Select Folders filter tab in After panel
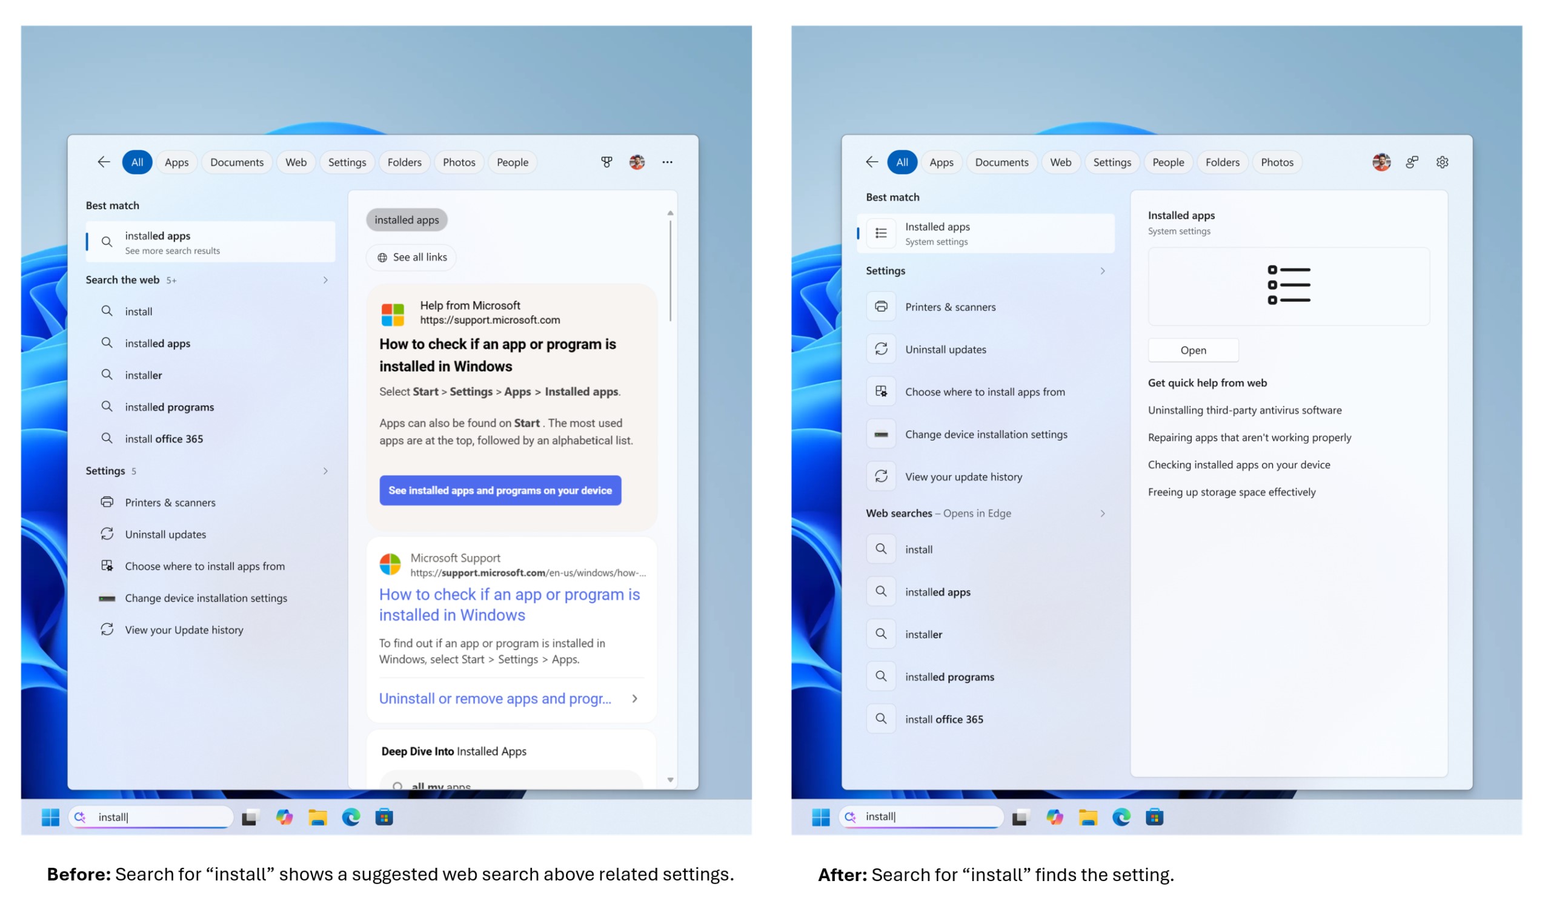Screen dimensions: 1551x915 1221,162
